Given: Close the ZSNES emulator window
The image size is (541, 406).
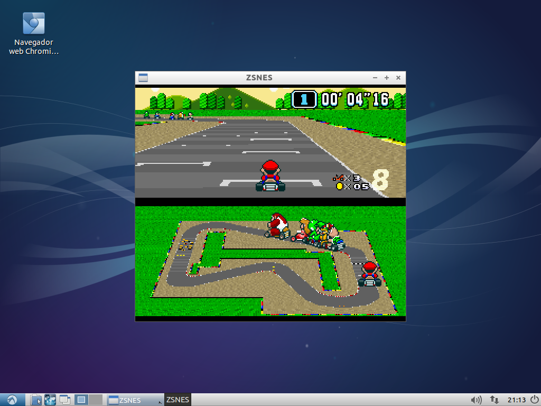Looking at the screenshot, I should (398, 78).
